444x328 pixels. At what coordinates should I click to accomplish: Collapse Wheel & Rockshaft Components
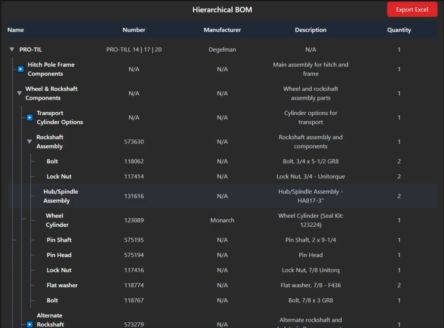tap(19, 93)
